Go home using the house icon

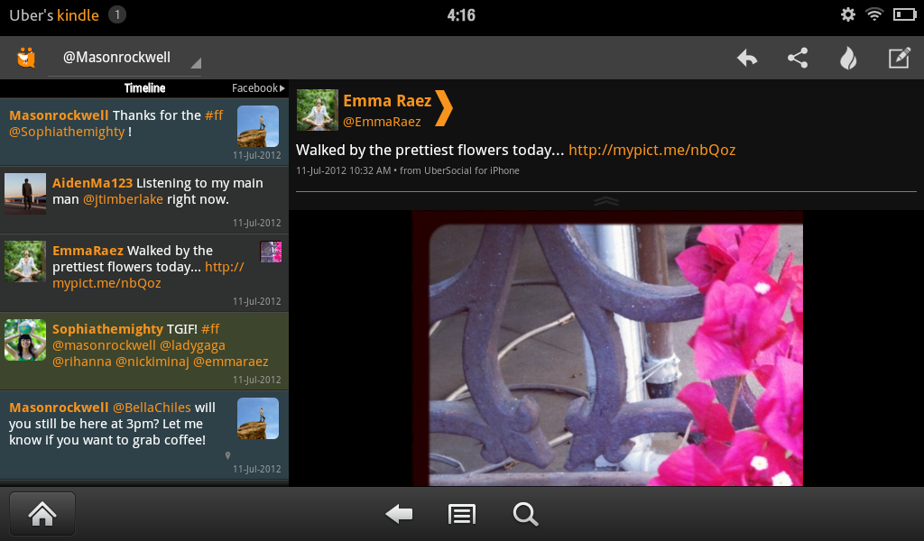pyautogui.click(x=42, y=513)
